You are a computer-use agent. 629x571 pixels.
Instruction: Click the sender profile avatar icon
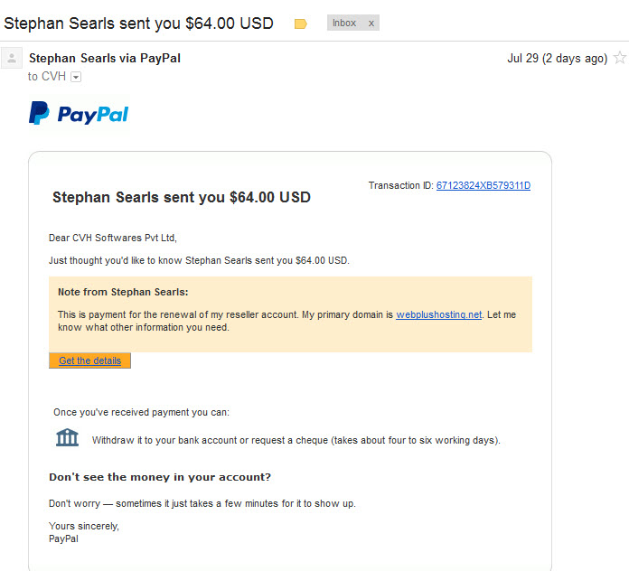point(12,58)
